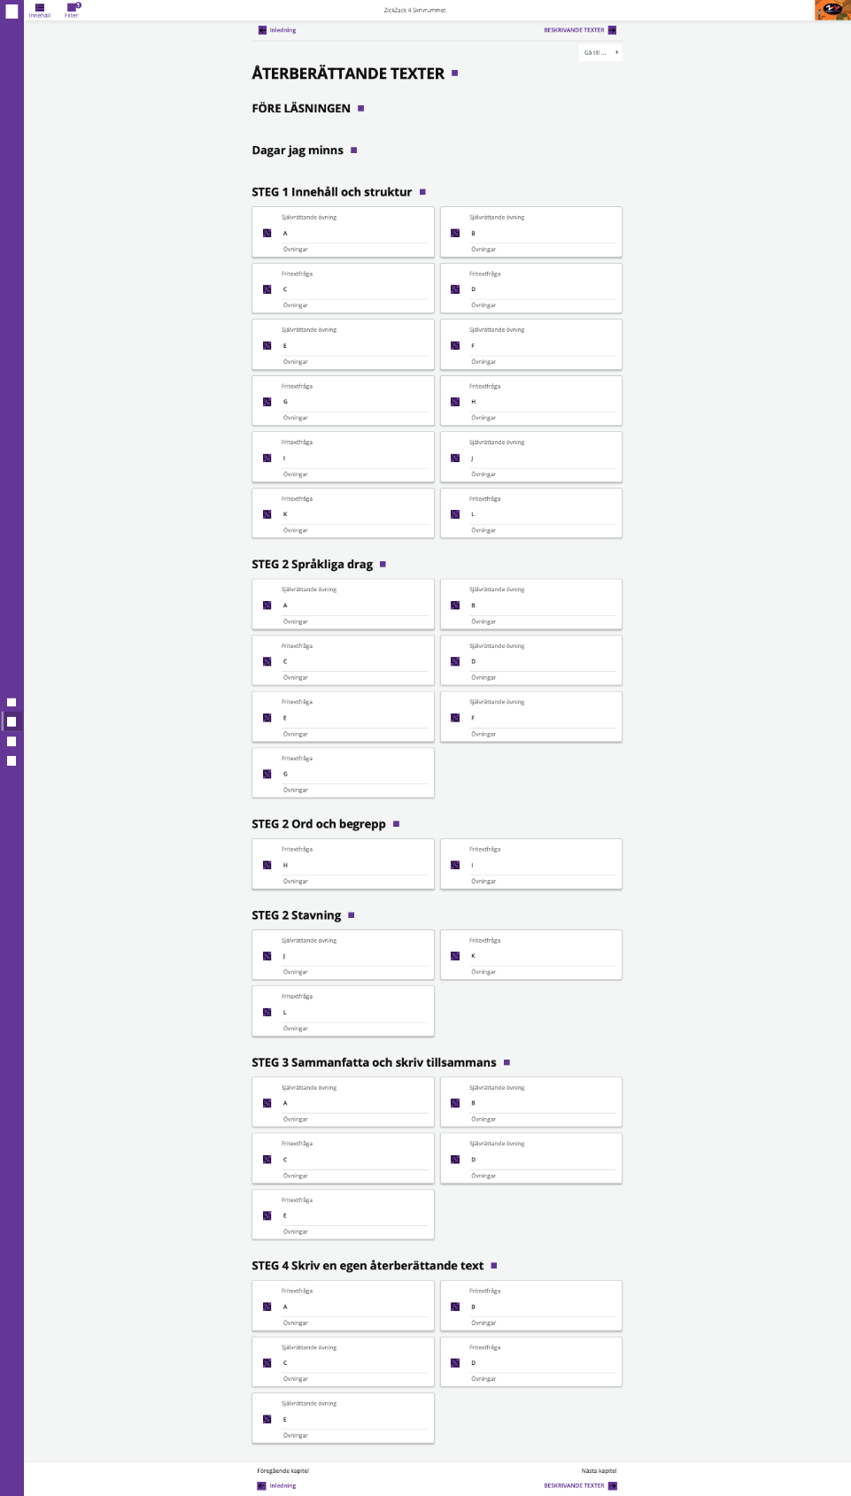Toggle marker beside ÅTERBERÄTTANDE TEXTER heading
The width and height of the screenshot is (851, 1496).
pyautogui.click(x=455, y=73)
